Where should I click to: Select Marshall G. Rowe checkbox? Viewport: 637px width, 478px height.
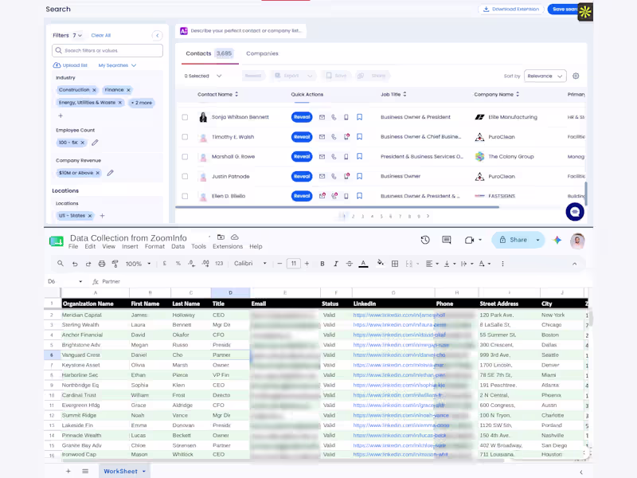(x=185, y=156)
